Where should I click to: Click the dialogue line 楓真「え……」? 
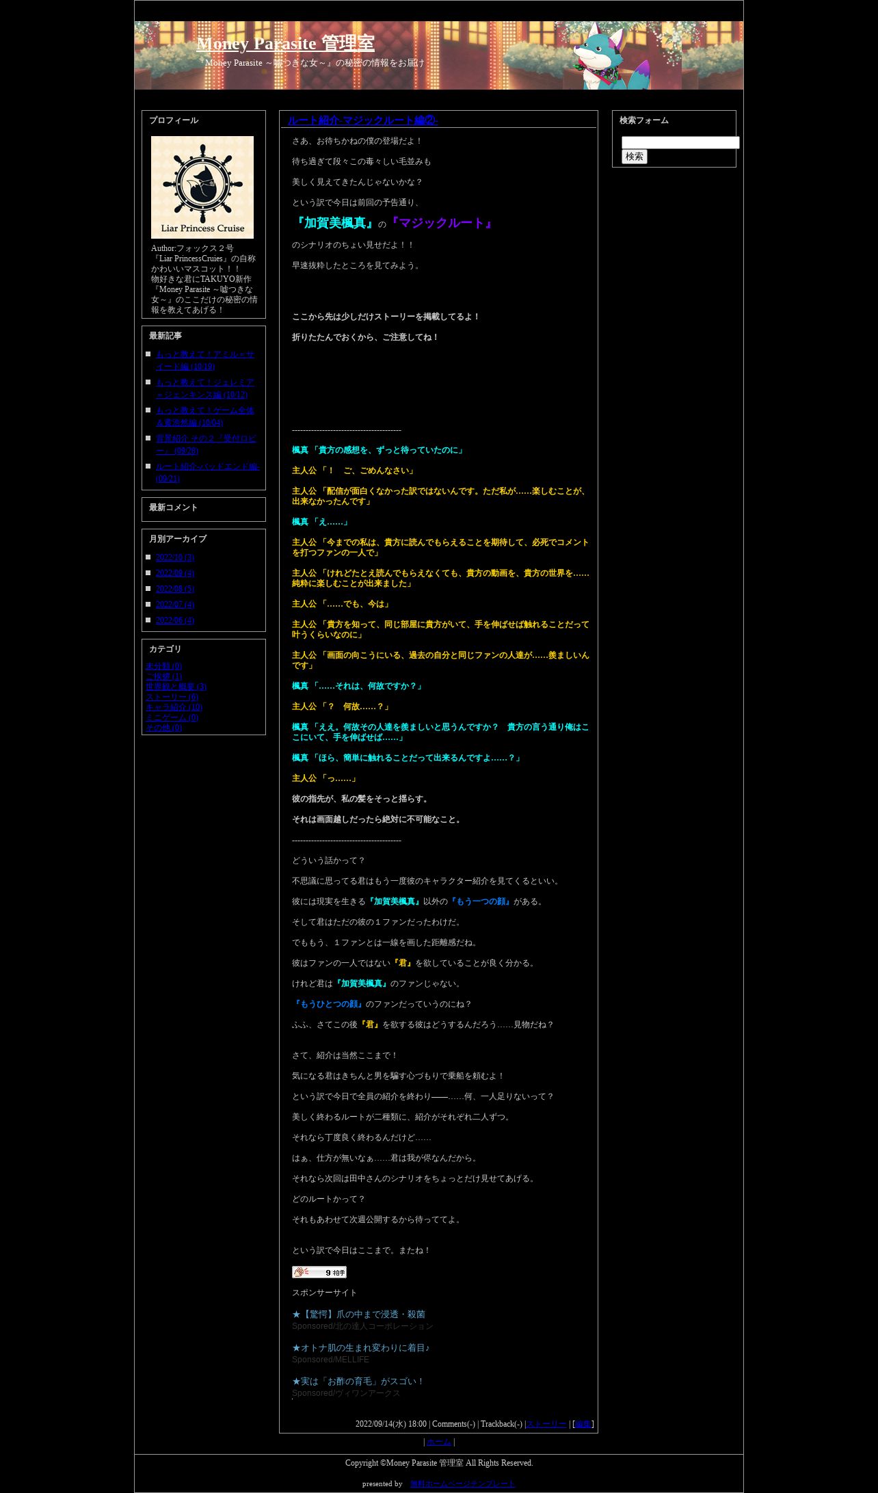tap(321, 522)
